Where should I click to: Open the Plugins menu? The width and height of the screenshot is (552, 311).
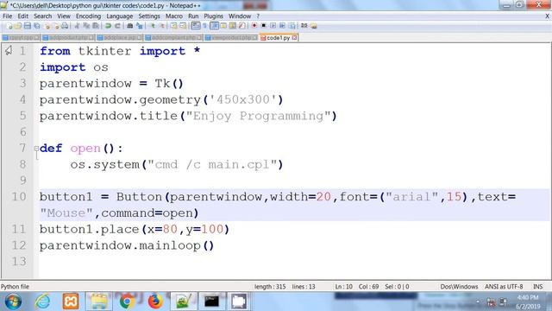pos(213,16)
